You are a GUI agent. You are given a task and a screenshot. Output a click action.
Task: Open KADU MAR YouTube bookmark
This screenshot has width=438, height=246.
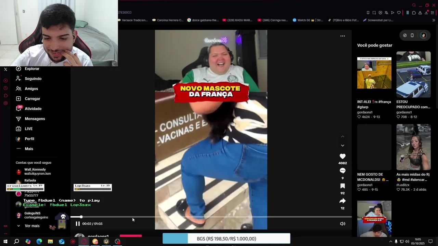237,20
